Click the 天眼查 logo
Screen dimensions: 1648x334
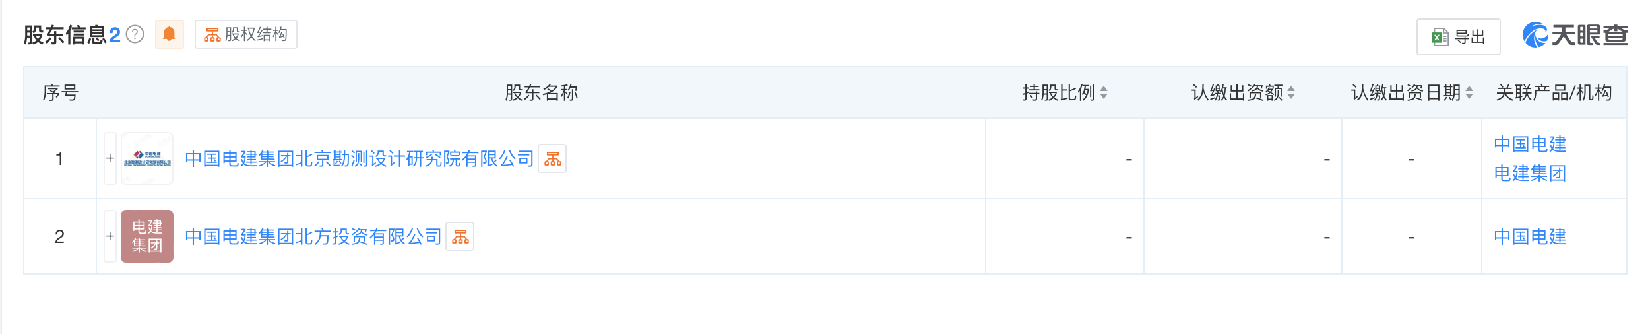[x=1575, y=35]
